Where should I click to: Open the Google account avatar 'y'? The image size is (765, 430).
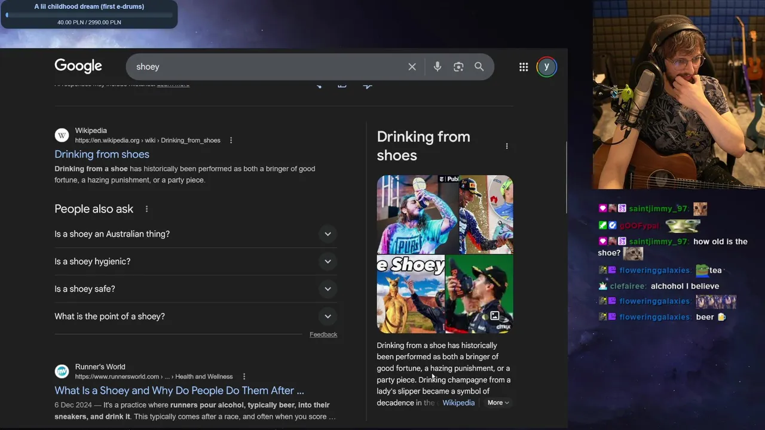546,67
